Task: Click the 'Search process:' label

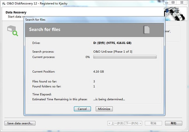Action: 43,52
